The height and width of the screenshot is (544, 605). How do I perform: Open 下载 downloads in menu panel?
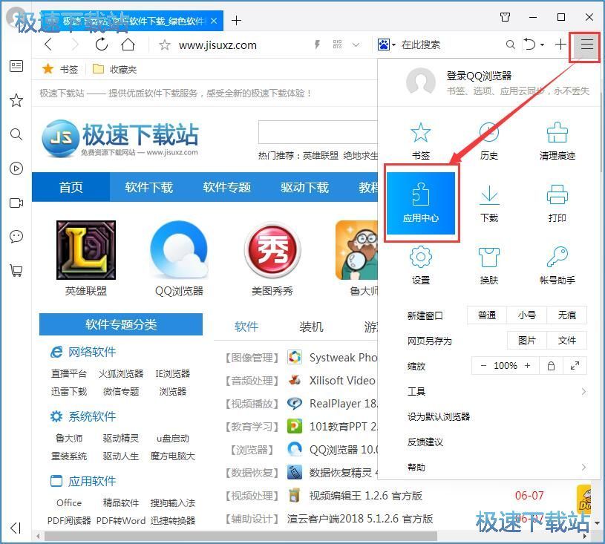coord(489,203)
